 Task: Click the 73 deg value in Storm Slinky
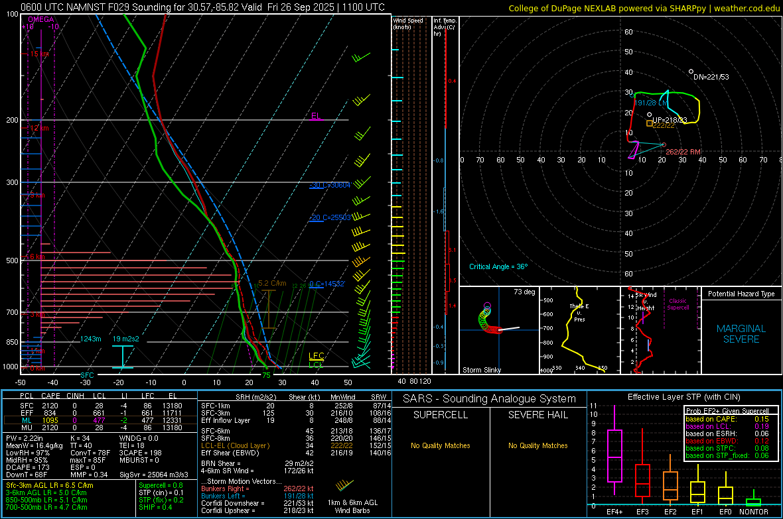524,292
